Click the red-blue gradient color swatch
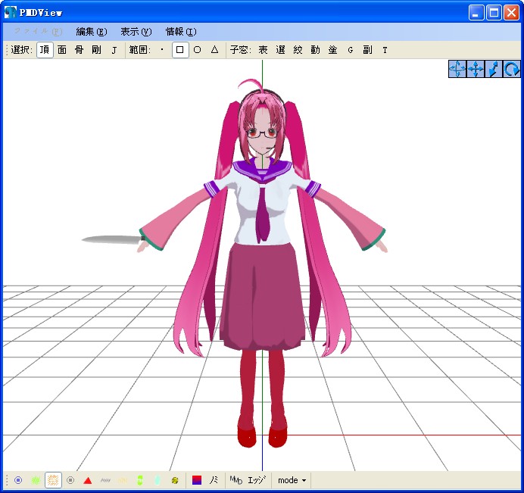This screenshot has height=493, width=524. (197, 480)
